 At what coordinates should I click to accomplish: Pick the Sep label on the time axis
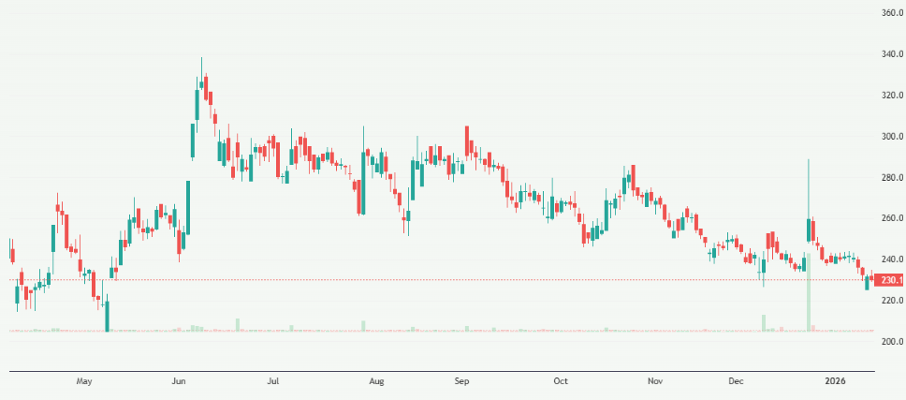[x=461, y=382]
